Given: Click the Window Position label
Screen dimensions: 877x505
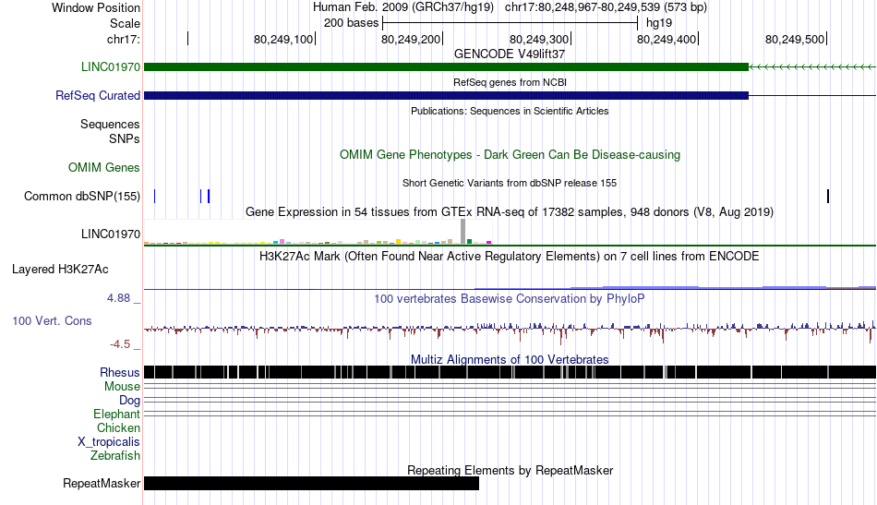Looking at the screenshot, I should click(96, 7).
